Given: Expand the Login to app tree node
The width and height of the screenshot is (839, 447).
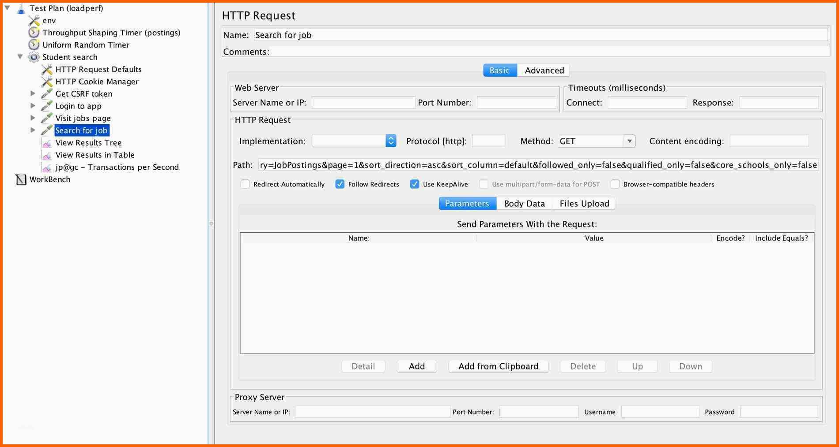Looking at the screenshot, I should pos(33,106).
